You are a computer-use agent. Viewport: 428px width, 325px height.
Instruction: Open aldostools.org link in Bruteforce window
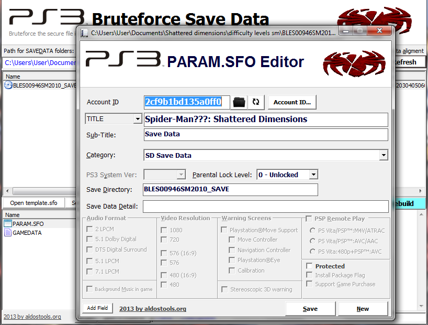(x=32, y=317)
